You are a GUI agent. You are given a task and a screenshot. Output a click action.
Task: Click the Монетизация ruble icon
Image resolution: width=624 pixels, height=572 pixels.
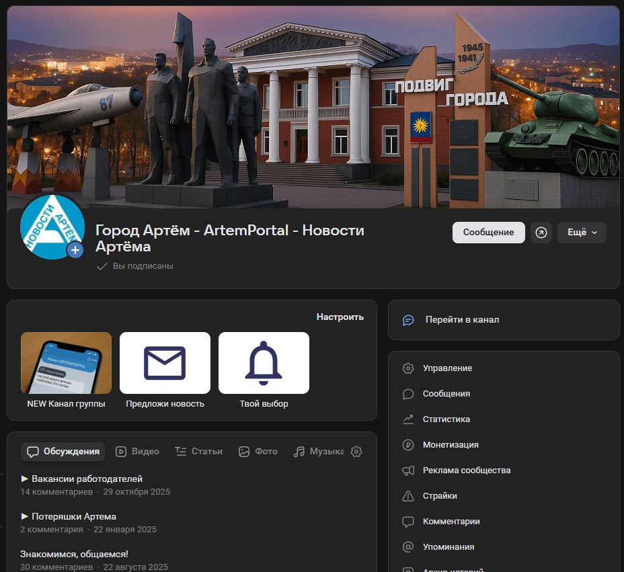407,444
